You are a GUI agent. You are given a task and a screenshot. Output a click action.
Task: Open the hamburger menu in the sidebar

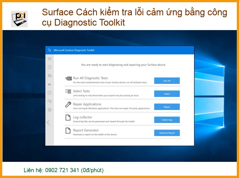(49, 59)
